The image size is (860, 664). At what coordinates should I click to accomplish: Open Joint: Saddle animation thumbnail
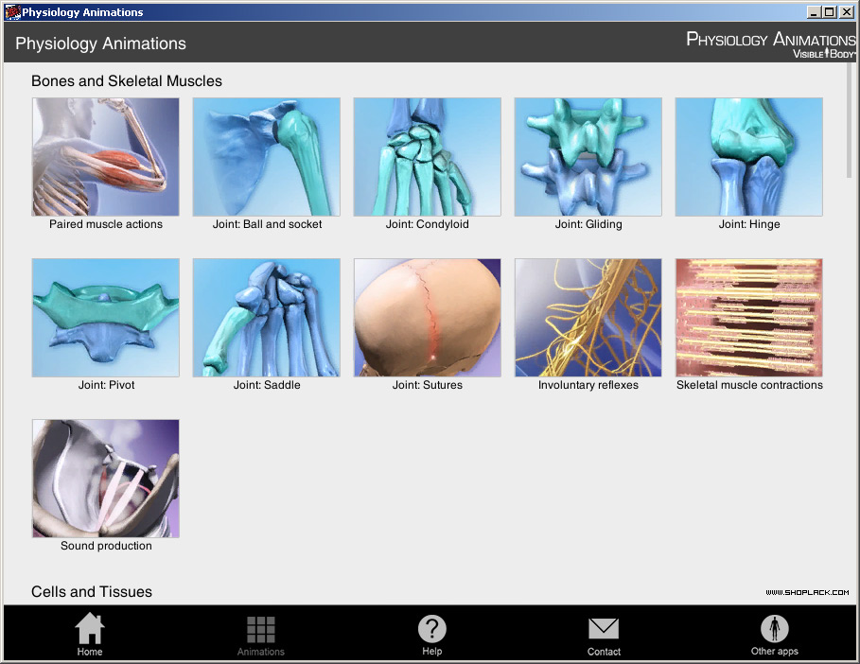(267, 318)
